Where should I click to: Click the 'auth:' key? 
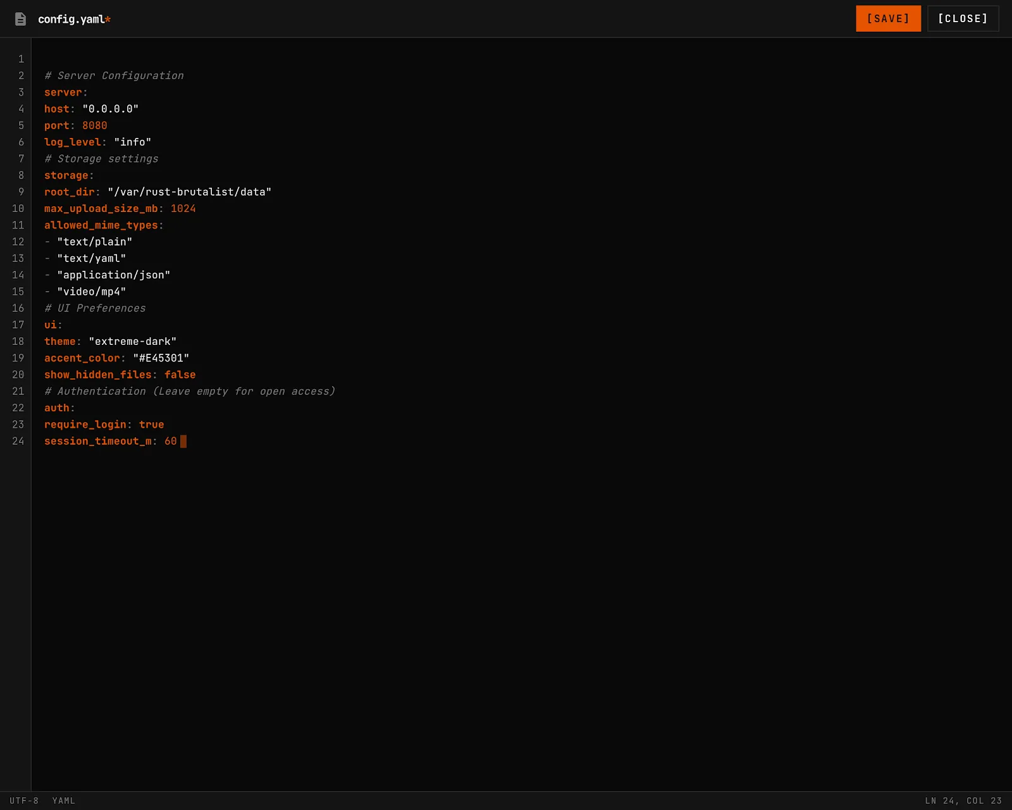pyautogui.click(x=59, y=408)
